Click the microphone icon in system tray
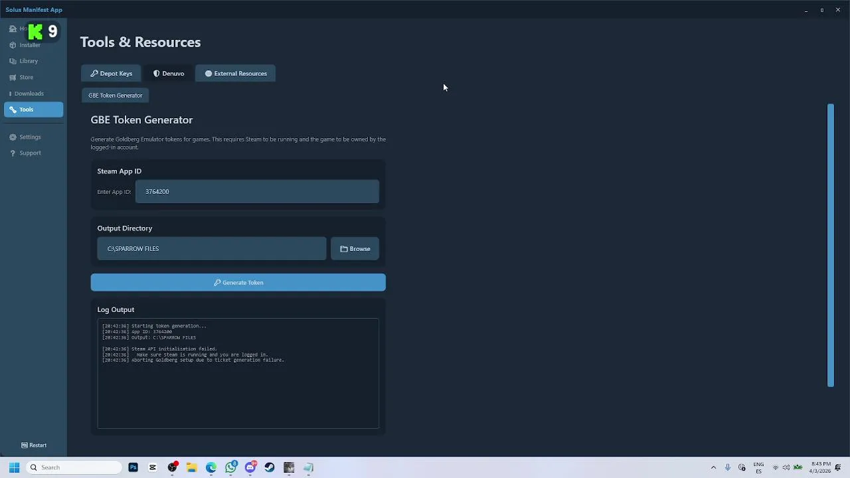This screenshot has height=478, width=850. point(728,467)
